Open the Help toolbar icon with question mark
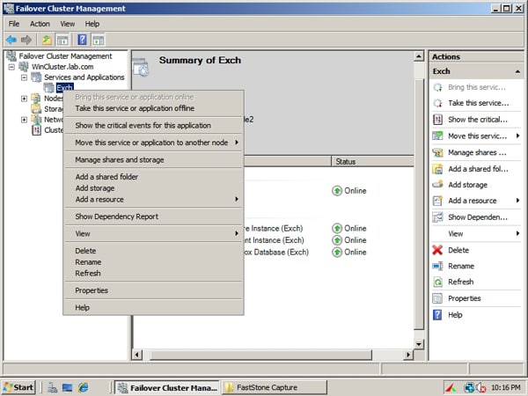The width and height of the screenshot is (528, 396). [82, 40]
